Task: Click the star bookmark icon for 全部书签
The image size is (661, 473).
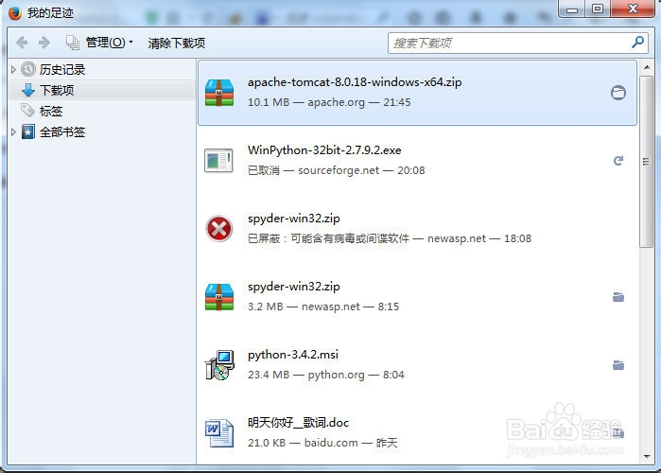Action: [28, 131]
